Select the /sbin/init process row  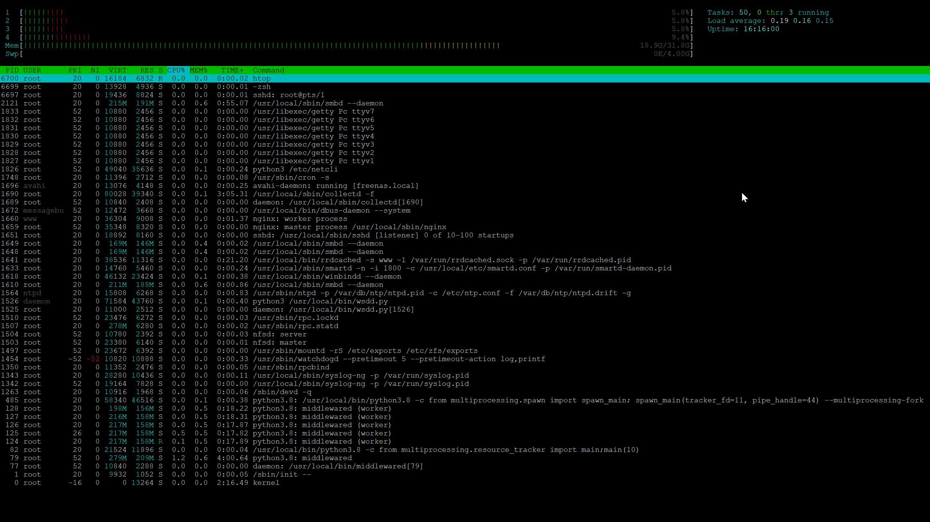pyautogui.click(x=281, y=474)
